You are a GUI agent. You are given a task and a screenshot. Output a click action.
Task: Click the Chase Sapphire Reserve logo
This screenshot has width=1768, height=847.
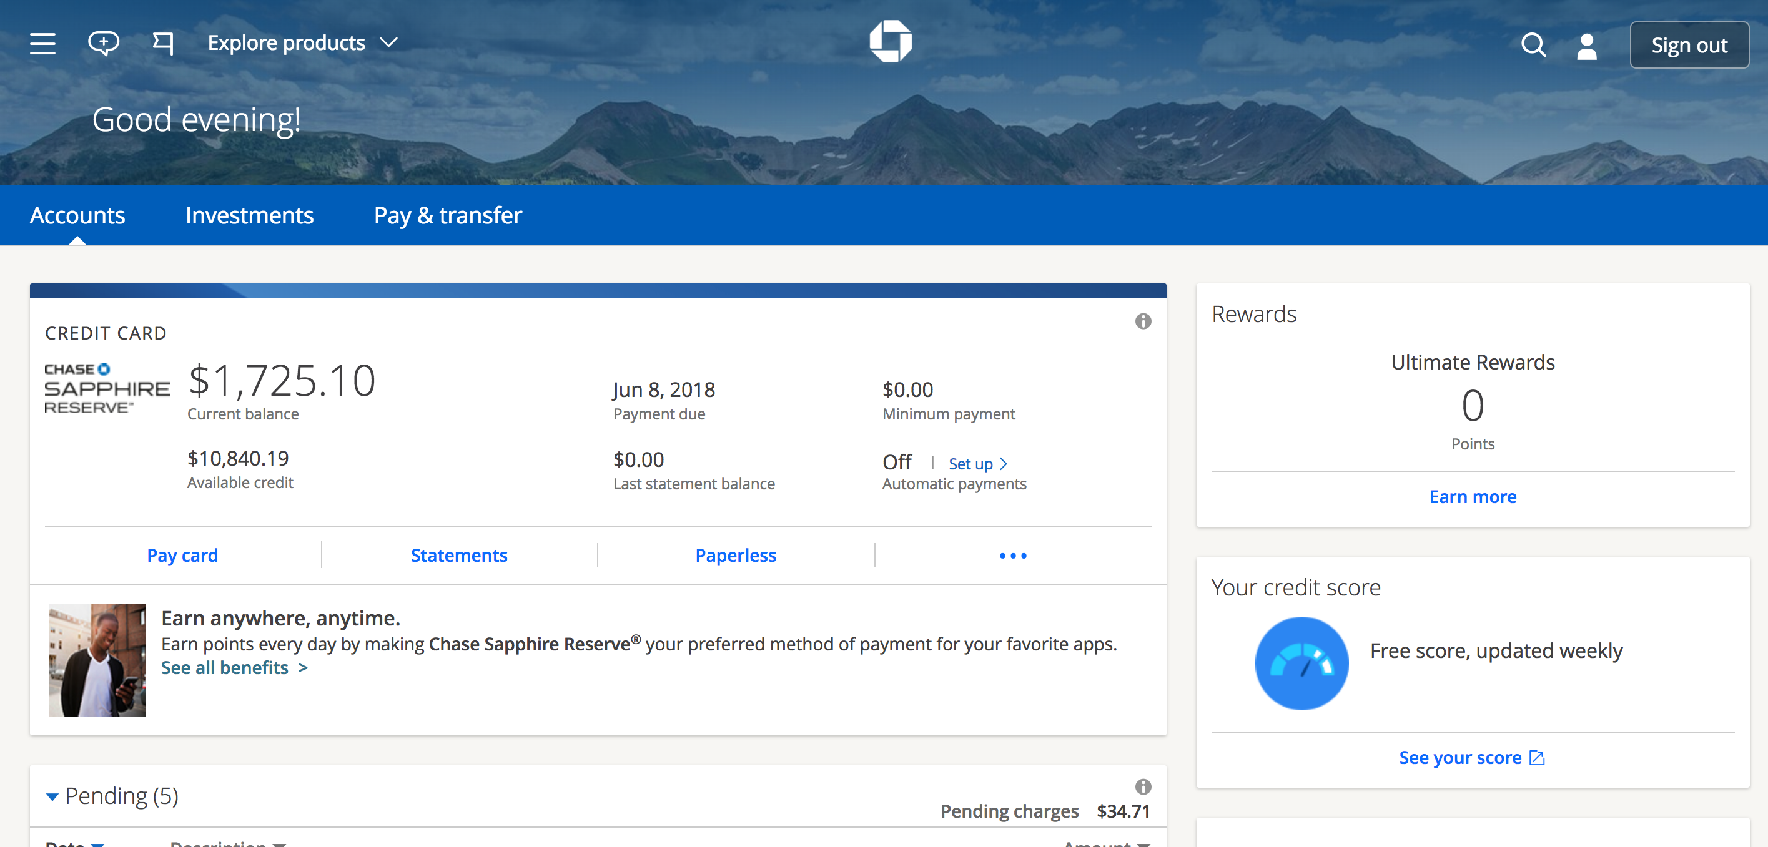106,389
